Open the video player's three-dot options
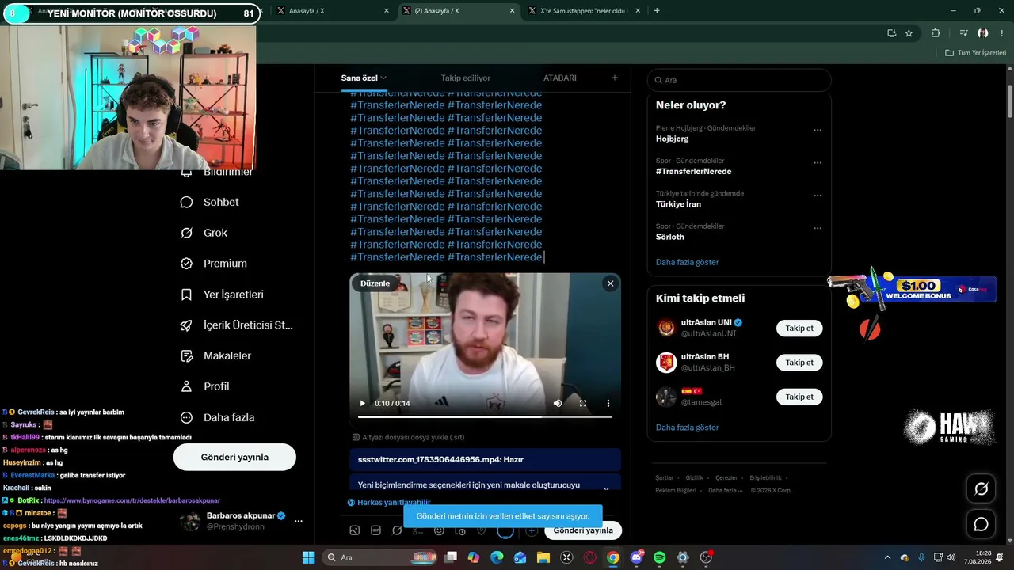Image resolution: width=1014 pixels, height=570 pixels. 608,403
